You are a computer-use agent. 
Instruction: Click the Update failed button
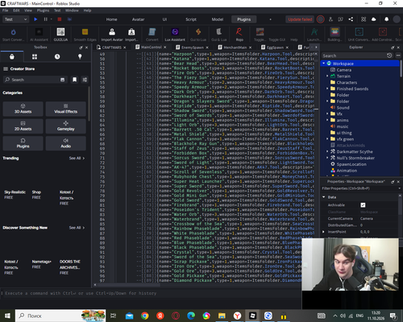click(x=300, y=19)
